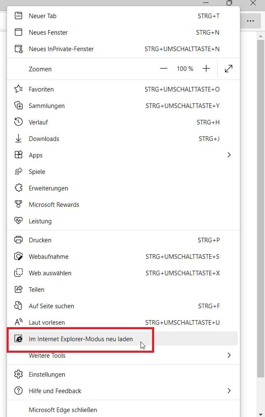Click the Teilen share icon
Image resolution: width=265 pixels, height=417 pixels.
pyautogui.click(x=18, y=290)
